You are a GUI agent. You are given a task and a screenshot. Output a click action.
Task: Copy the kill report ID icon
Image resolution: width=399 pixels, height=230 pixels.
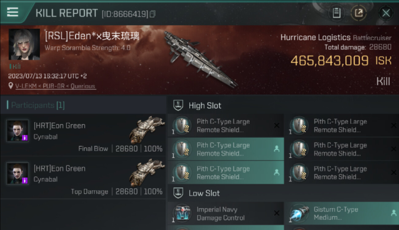point(153,14)
